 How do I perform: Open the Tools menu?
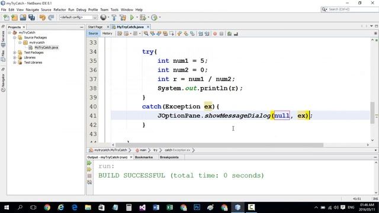114,9
